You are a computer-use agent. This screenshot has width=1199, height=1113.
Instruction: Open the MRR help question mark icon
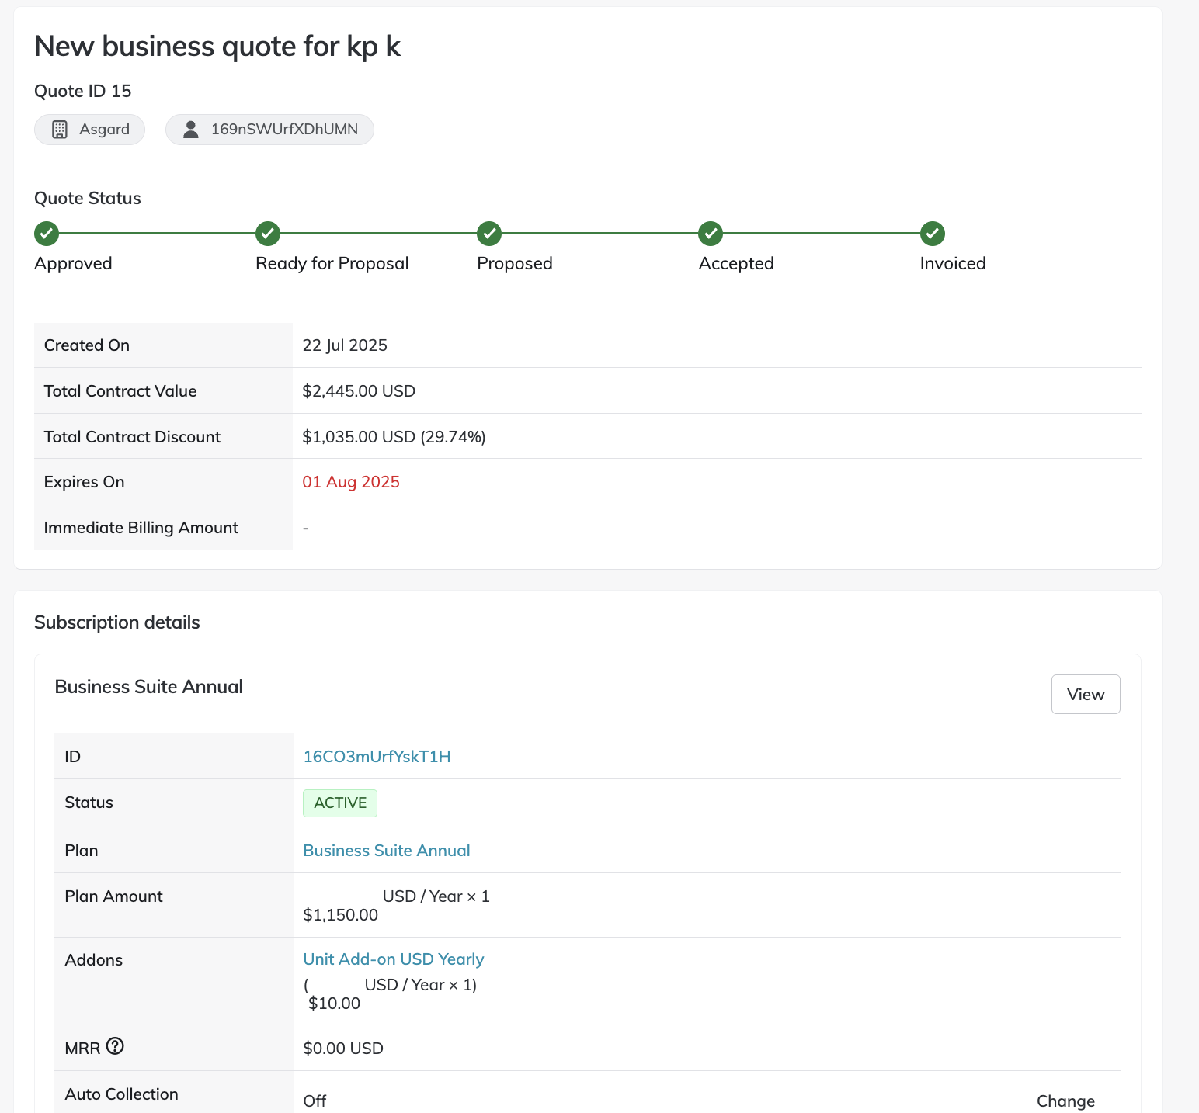tap(115, 1046)
